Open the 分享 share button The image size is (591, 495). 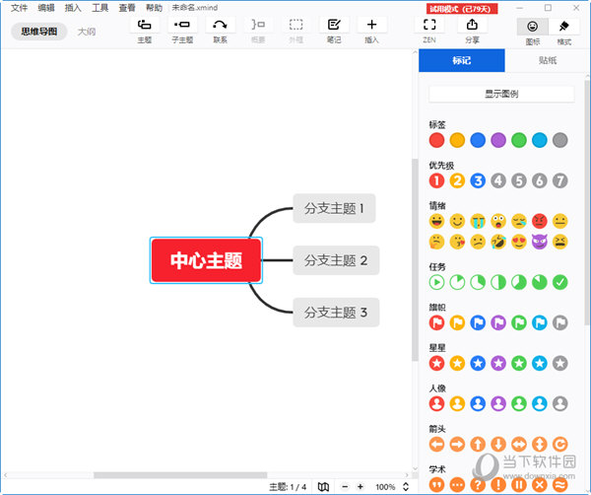(x=472, y=31)
